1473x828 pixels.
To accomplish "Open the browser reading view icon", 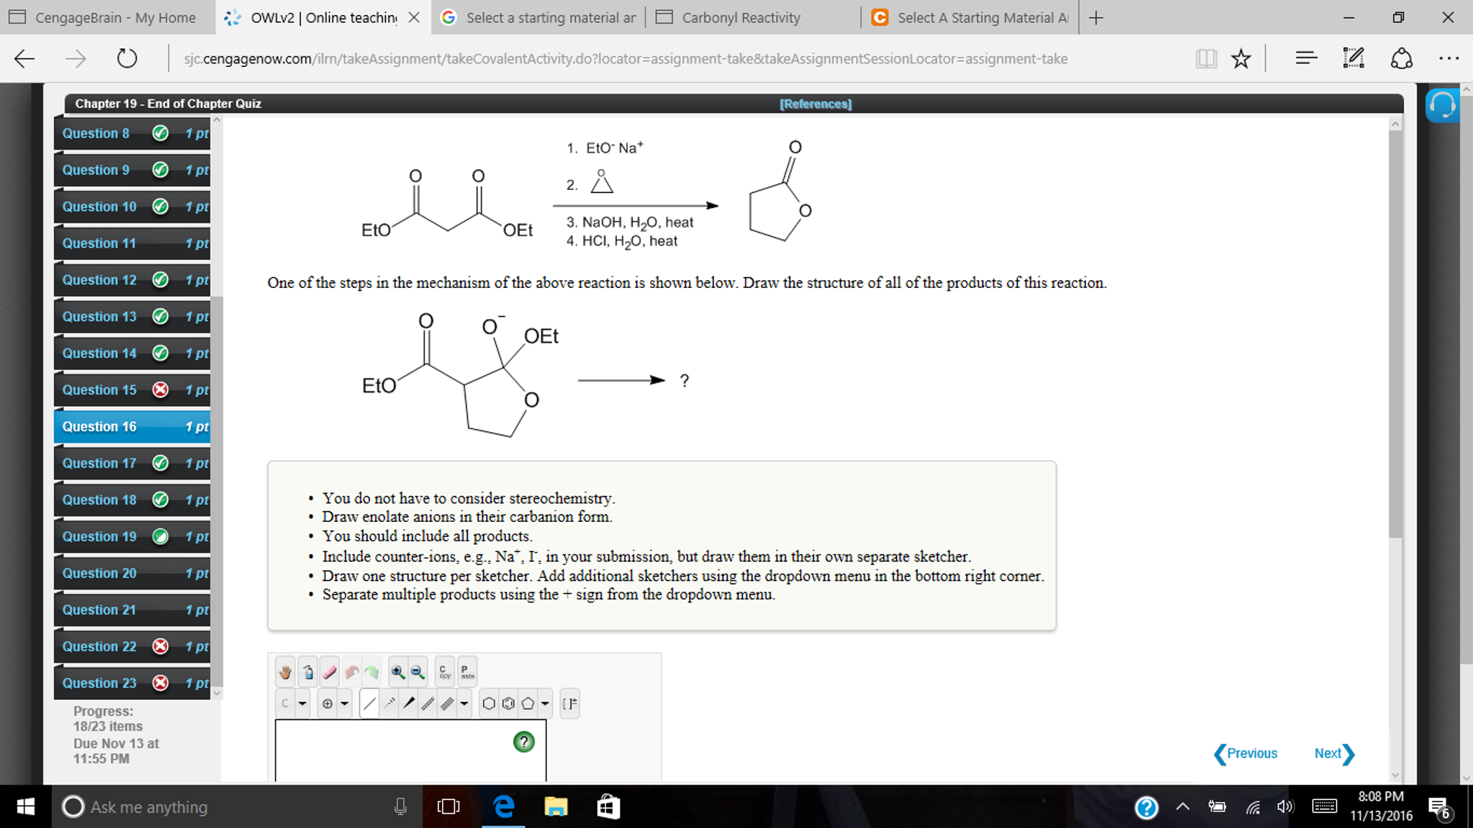I will click(x=1207, y=58).
